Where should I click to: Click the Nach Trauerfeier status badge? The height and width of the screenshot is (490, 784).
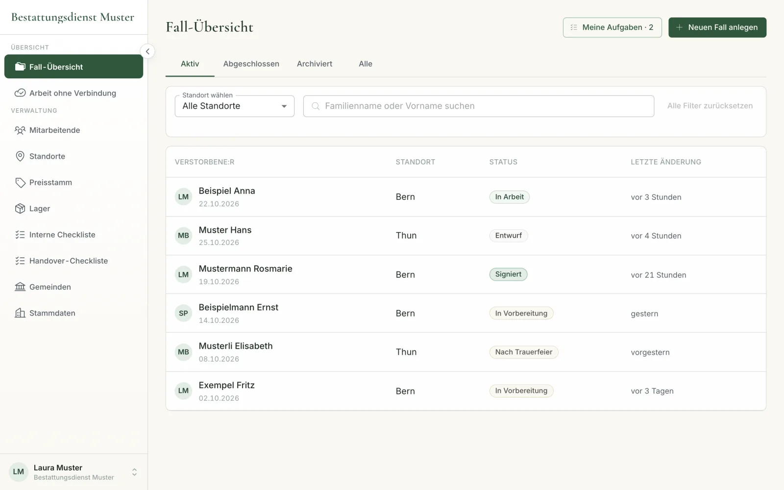coord(524,352)
